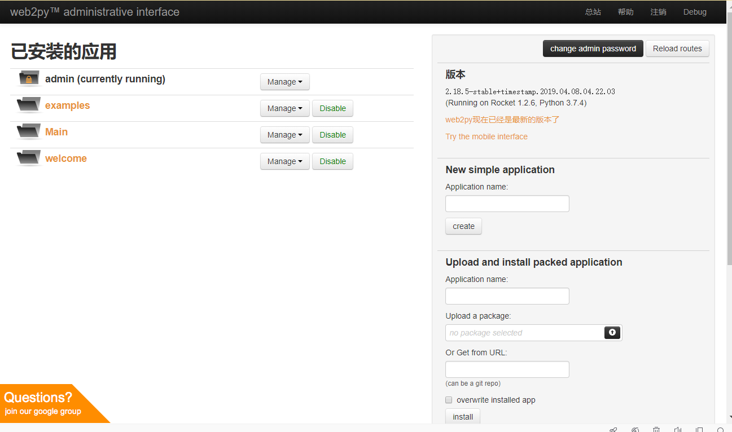The height and width of the screenshot is (432, 732).
Task: Click the admin locked folder icon
Action: tap(29, 79)
